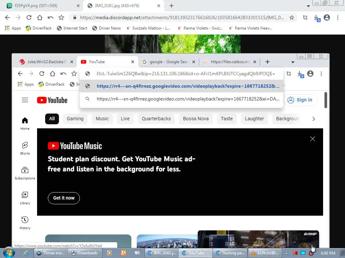
Task: Select highlighted googlevideo URL suggestion
Action: point(181,86)
